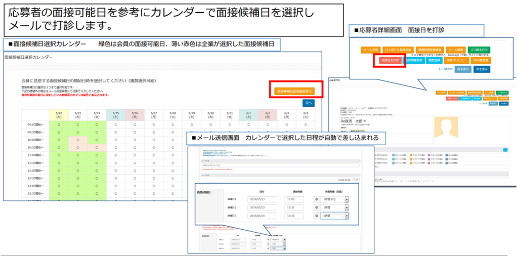Click the blue 次へ button
The height and width of the screenshot is (256, 518).
(x=308, y=103)
